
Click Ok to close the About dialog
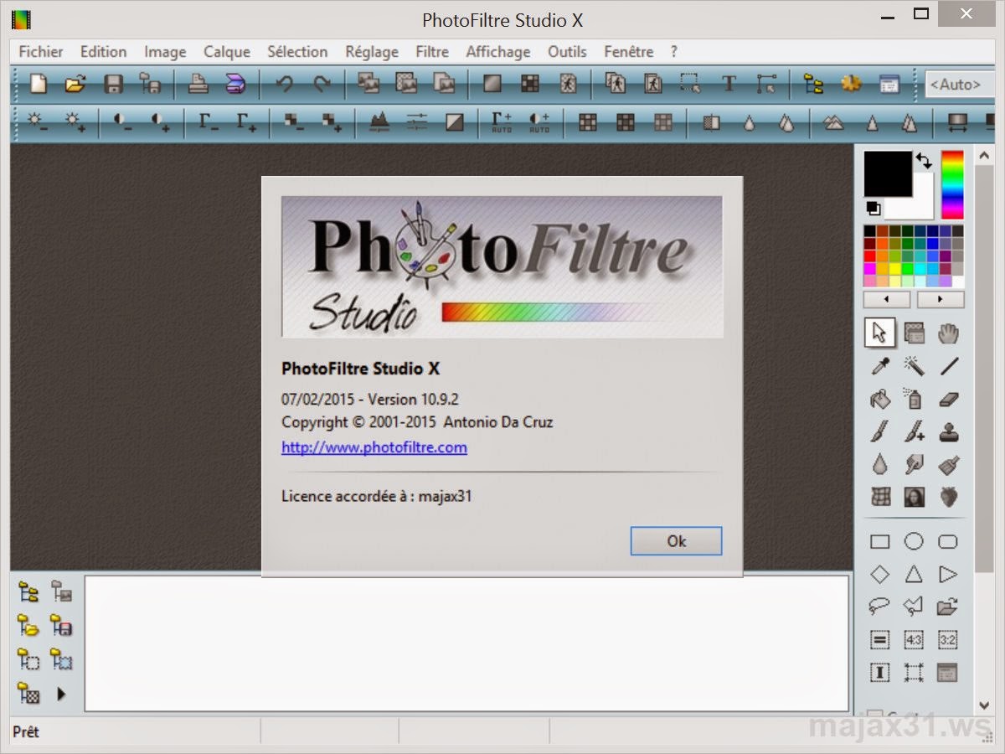(x=676, y=541)
